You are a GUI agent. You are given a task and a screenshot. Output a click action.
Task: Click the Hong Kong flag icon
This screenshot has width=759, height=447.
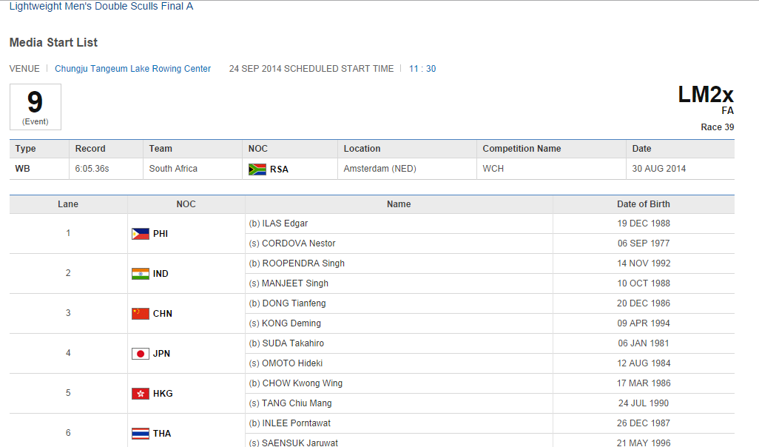click(140, 394)
